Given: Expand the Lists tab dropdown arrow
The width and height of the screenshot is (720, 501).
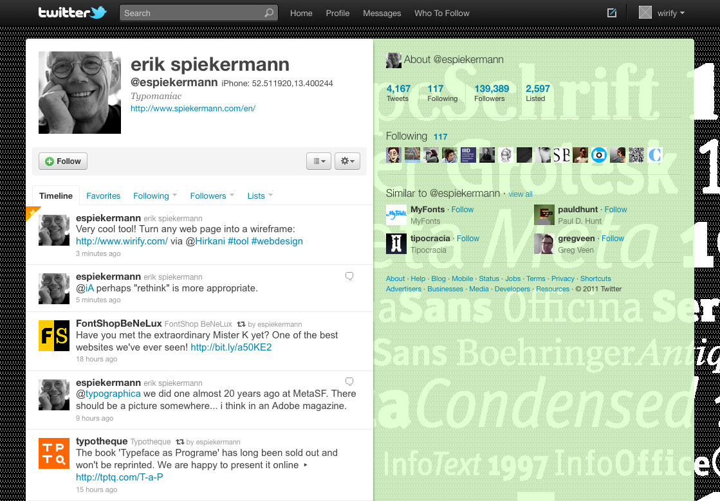Looking at the screenshot, I should pyautogui.click(x=270, y=195).
